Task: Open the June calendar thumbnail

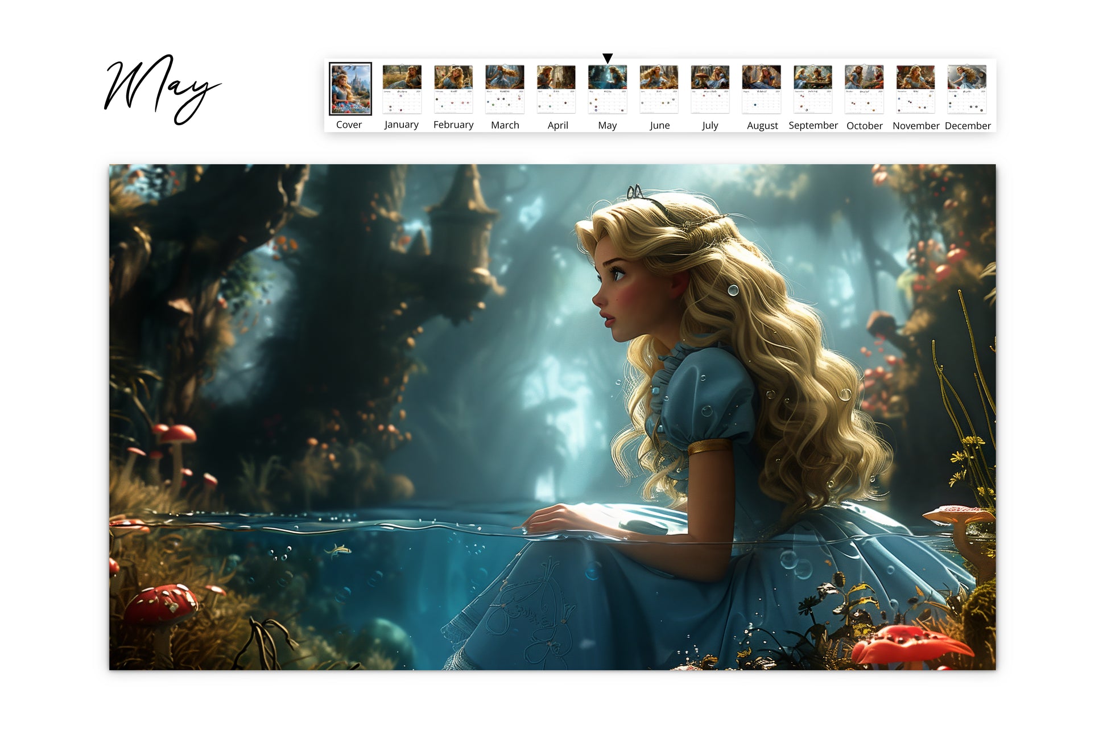Action: (659, 89)
